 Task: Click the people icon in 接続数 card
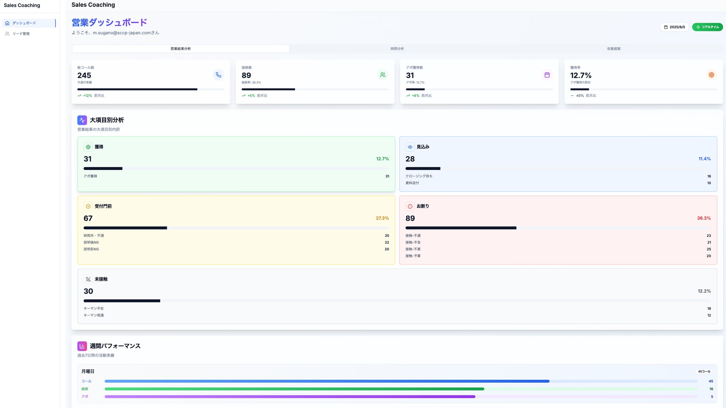pos(383,75)
